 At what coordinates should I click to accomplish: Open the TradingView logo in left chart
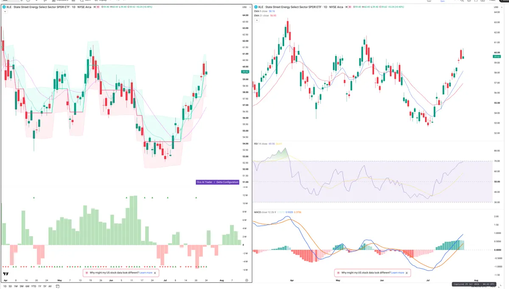pyautogui.click(x=6, y=274)
